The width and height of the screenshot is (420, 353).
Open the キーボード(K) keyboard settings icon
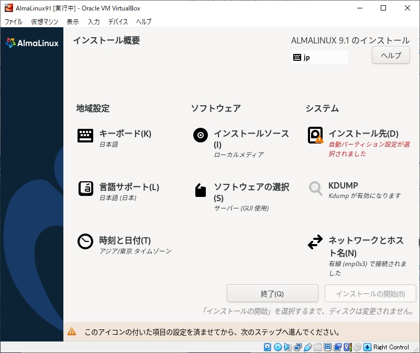[x=85, y=136]
